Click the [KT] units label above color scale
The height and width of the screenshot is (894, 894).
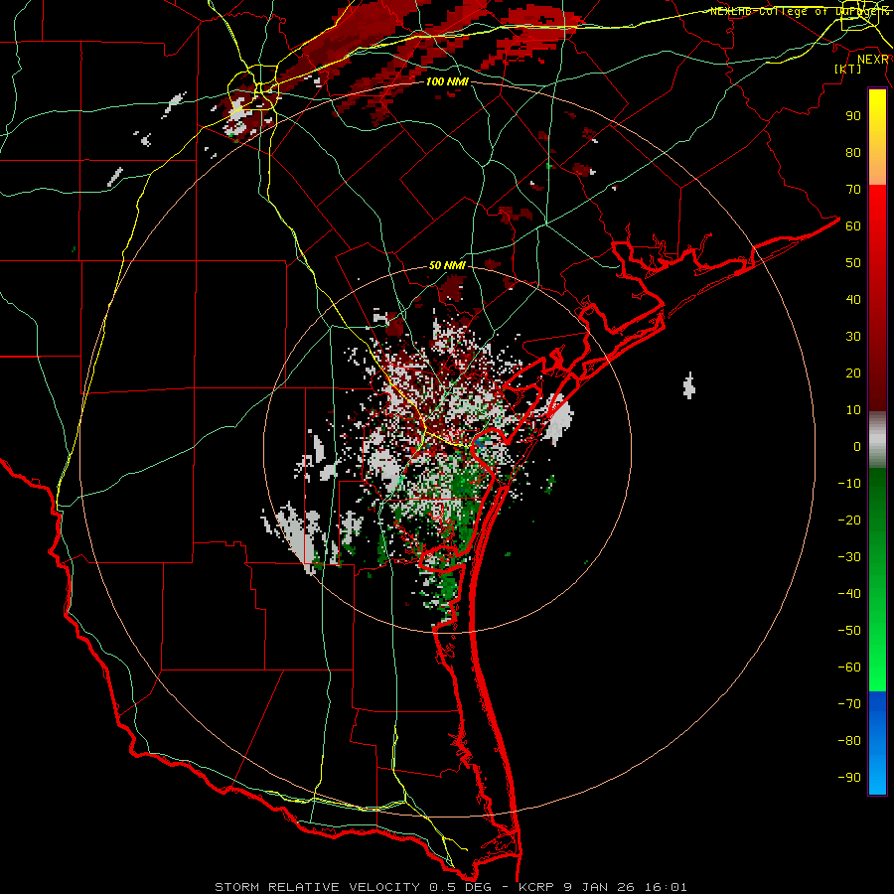(848, 69)
